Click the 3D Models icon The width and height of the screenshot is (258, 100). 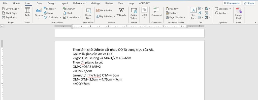45,17
